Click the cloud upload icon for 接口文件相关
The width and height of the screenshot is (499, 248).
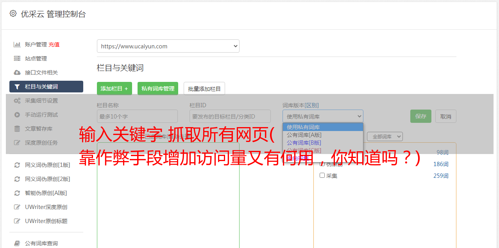17,73
